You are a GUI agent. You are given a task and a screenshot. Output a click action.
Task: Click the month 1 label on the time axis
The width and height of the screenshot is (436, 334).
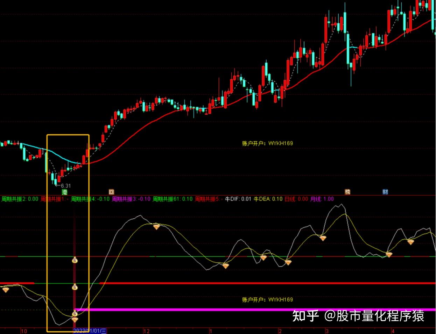(x=211, y=331)
